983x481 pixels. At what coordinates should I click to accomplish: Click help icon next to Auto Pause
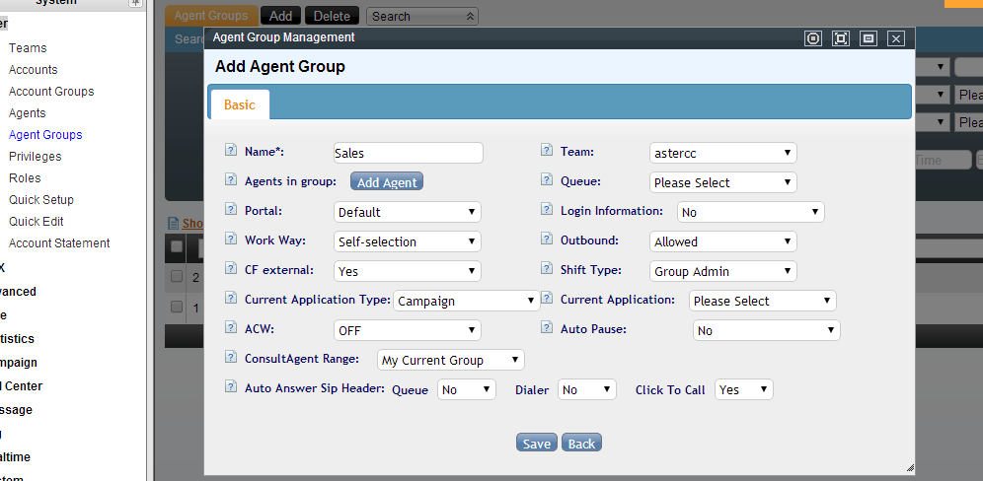click(x=546, y=328)
